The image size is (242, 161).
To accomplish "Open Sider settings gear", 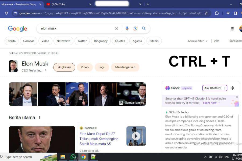I will click(x=232, y=88).
